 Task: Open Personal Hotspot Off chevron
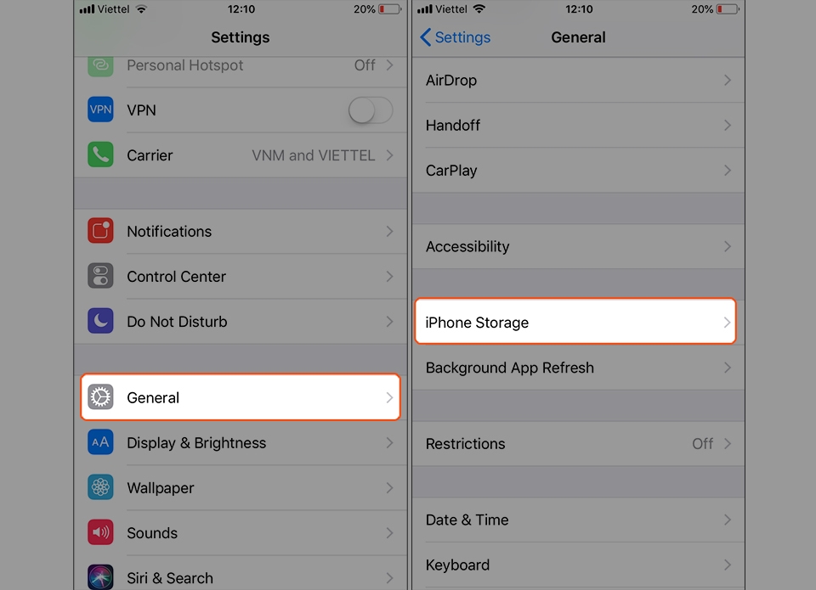click(389, 65)
